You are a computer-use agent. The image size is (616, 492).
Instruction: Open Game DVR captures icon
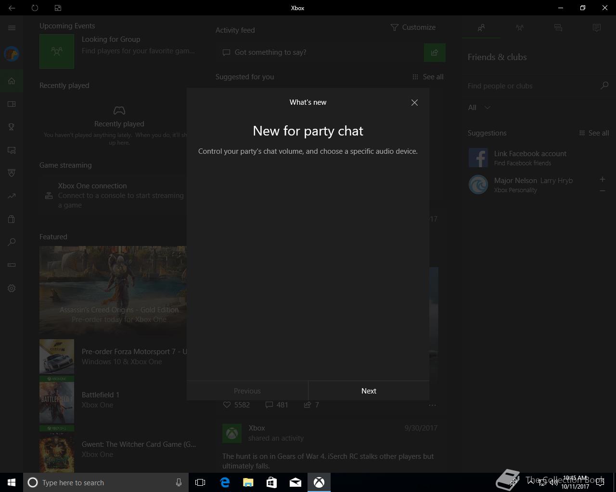click(12, 150)
